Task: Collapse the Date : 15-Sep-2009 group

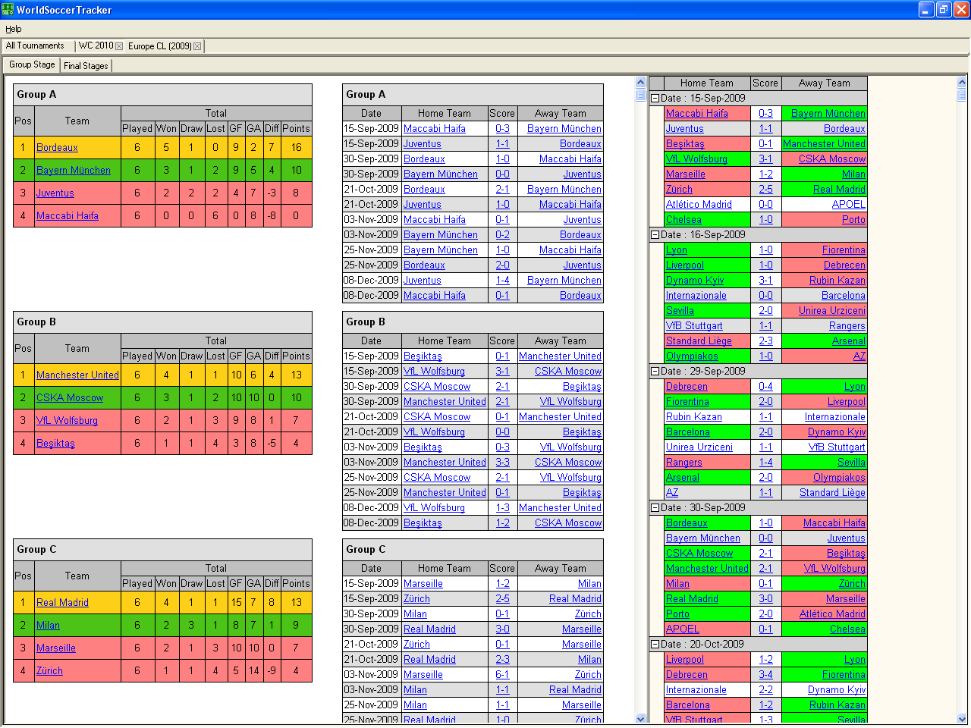Action: tap(655, 98)
